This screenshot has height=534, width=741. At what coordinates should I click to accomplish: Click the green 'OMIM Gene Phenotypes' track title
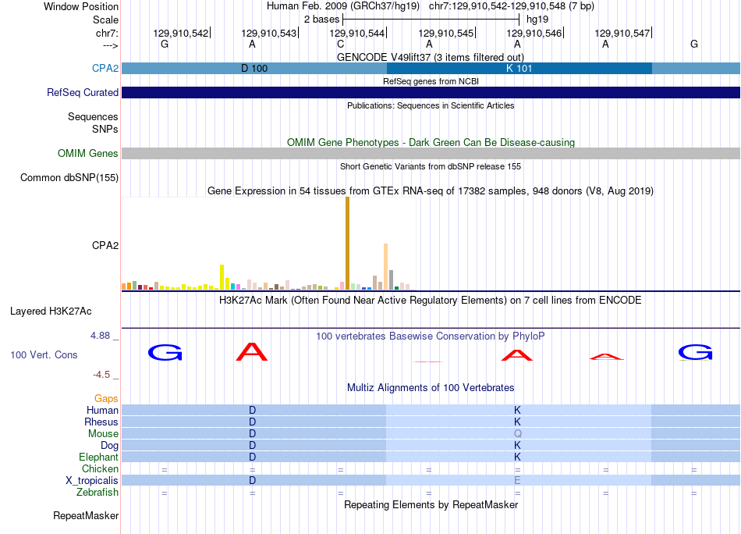[431, 142]
